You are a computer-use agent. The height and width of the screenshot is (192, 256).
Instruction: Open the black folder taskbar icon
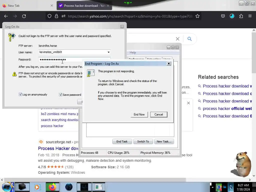pos(22,187)
